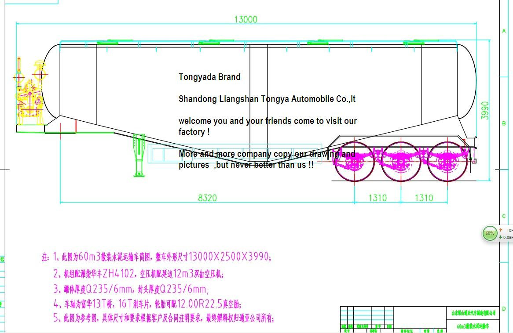The image size is (513, 333).
Task: Select note 5, the last line of notes
Action: pos(164,318)
